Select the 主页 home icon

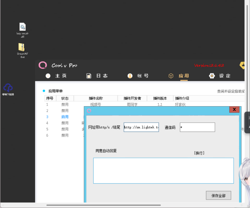[48, 75]
